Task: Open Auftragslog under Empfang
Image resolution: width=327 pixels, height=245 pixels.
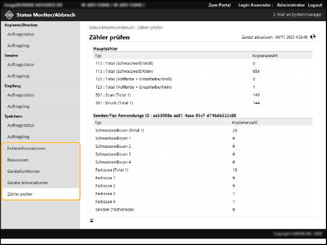Action: click(x=19, y=106)
